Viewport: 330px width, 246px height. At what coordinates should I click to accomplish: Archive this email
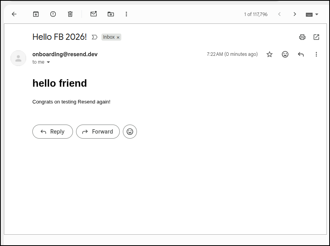(x=35, y=14)
